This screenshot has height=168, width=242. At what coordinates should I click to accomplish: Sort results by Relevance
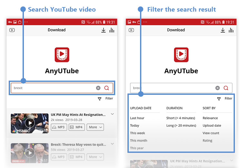[210, 118]
